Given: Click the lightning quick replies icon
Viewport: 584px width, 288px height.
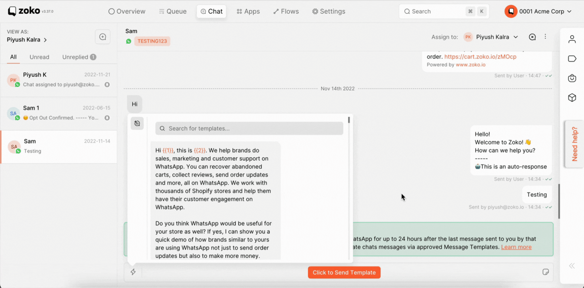Looking at the screenshot, I should click(x=133, y=272).
